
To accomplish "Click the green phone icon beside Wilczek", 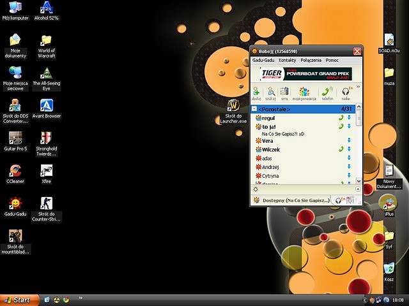I will 341,149.
